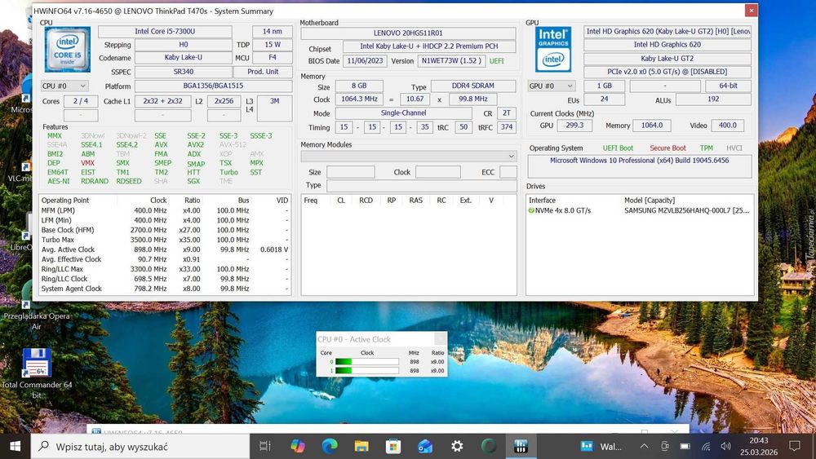Screen dimensions: 816x459
Task: Open the Outlook mail taskbar icon
Action: [424, 446]
